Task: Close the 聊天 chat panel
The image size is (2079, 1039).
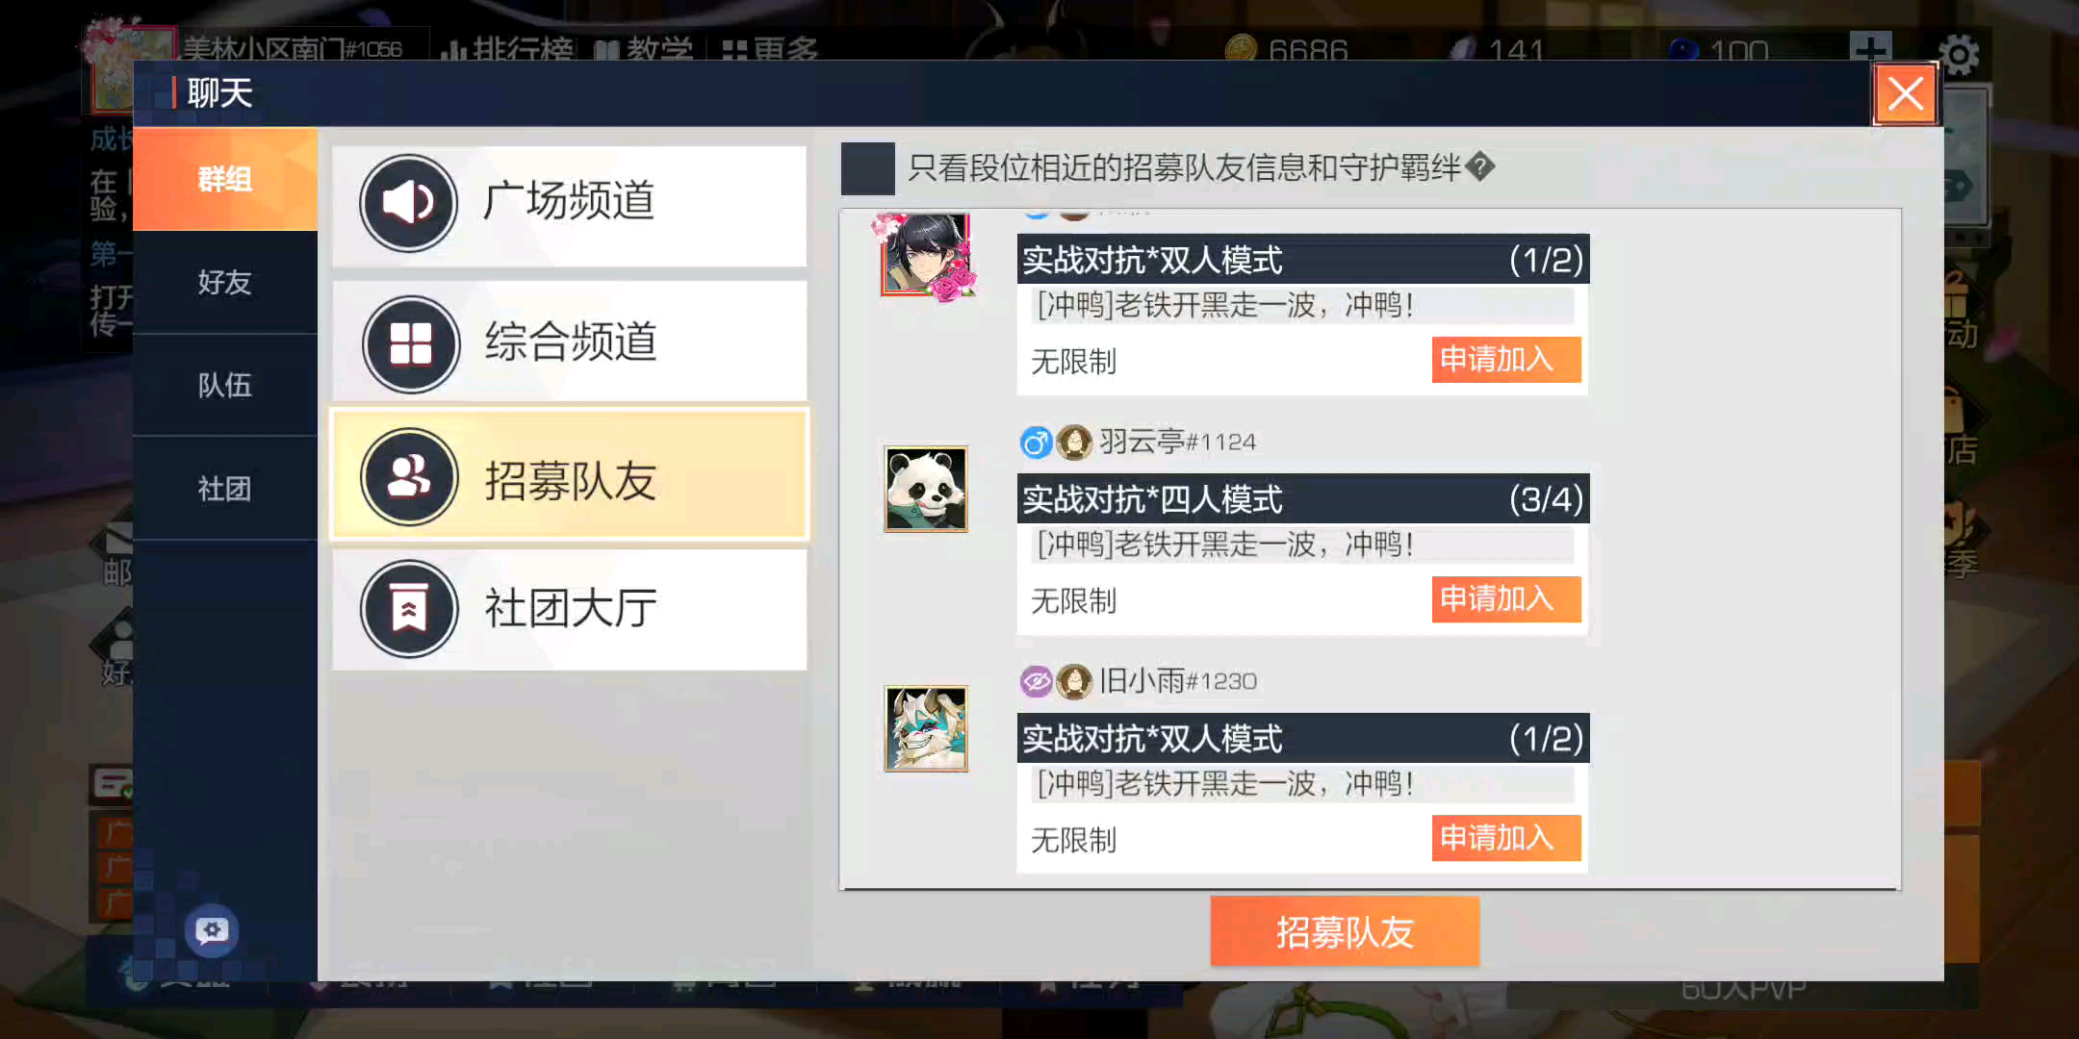Action: (1905, 94)
